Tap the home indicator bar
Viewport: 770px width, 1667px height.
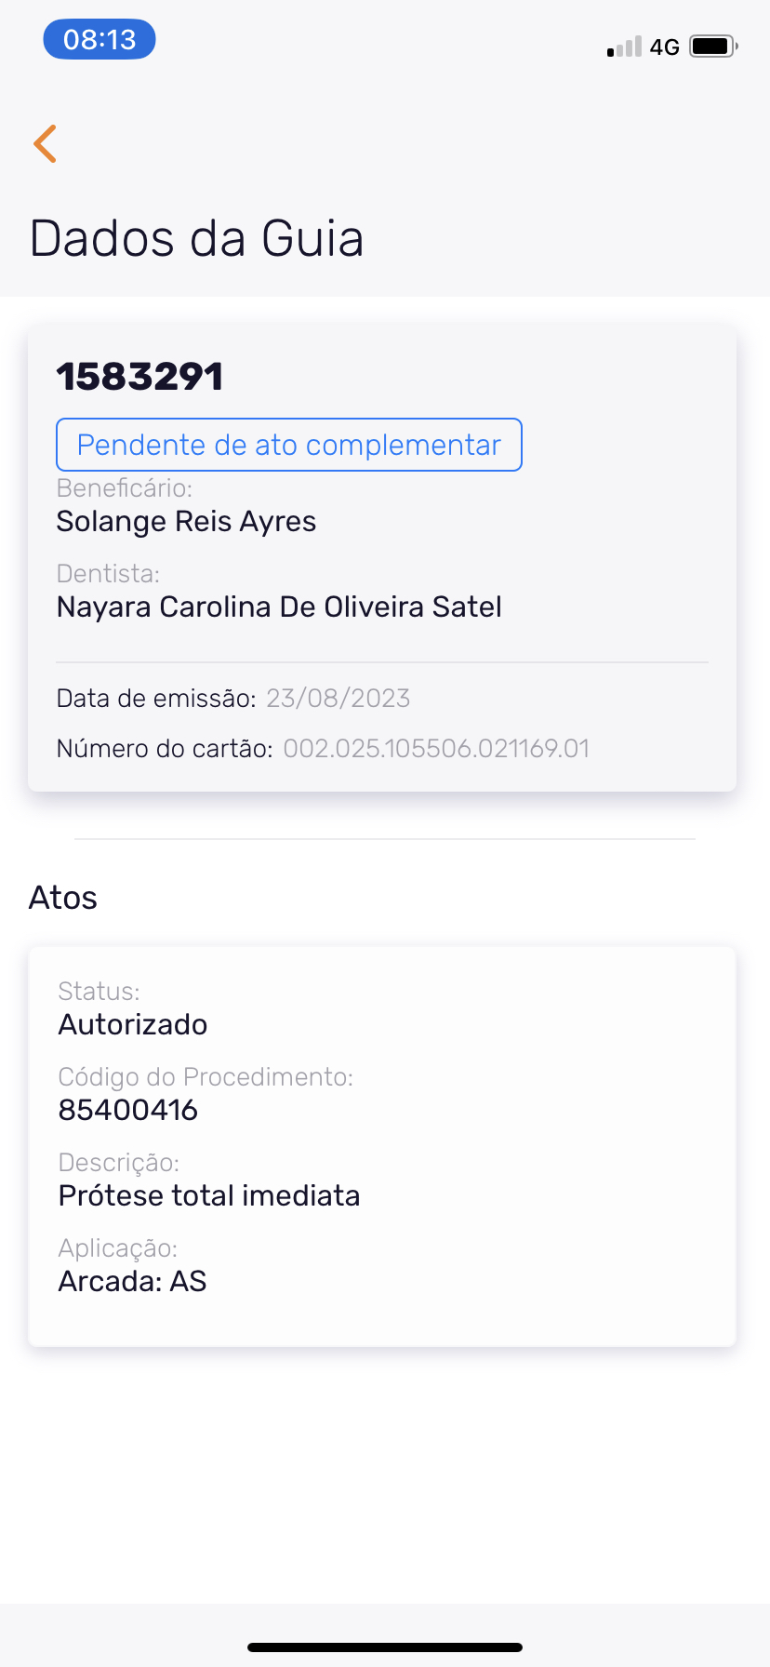[x=385, y=1647]
